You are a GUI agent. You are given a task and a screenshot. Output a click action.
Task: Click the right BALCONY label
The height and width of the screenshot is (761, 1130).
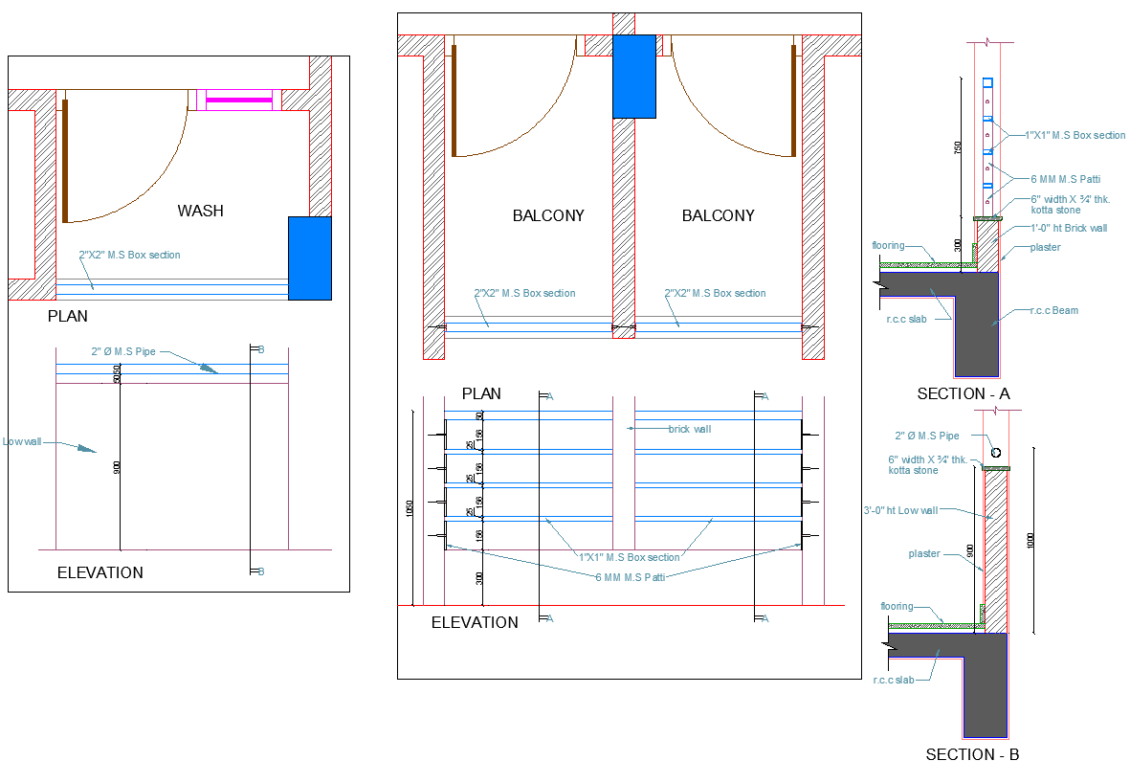pyautogui.click(x=718, y=216)
